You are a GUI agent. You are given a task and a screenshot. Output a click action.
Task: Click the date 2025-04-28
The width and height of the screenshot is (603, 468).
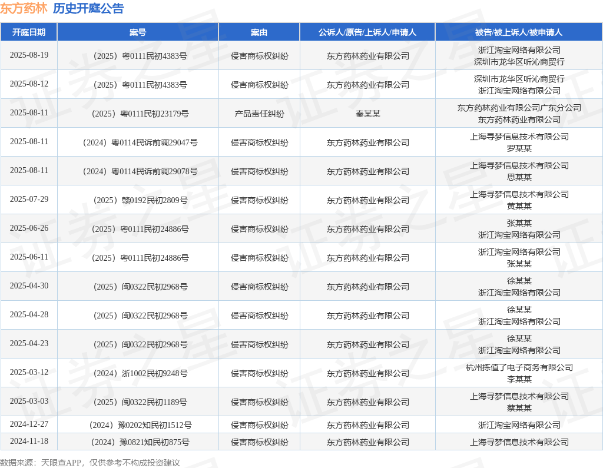pyautogui.click(x=29, y=314)
